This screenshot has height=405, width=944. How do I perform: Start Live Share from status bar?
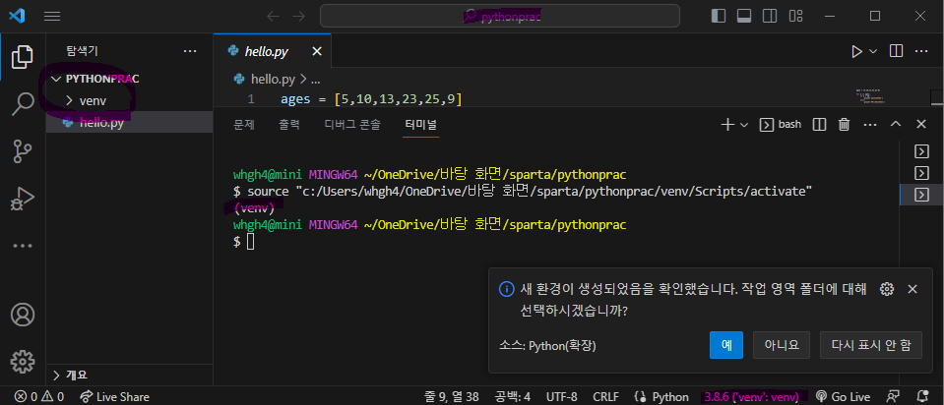114,397
